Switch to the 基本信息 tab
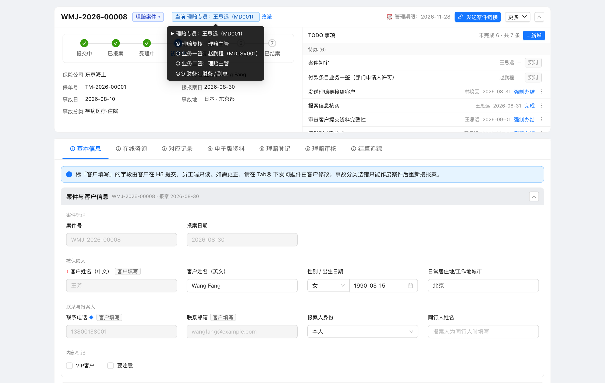This screenshot has height=383, width=605. tap(86, 149)
